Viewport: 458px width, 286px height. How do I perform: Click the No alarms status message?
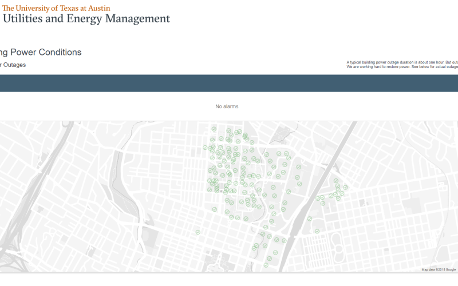pyautogui.click(x=227, y=106)
